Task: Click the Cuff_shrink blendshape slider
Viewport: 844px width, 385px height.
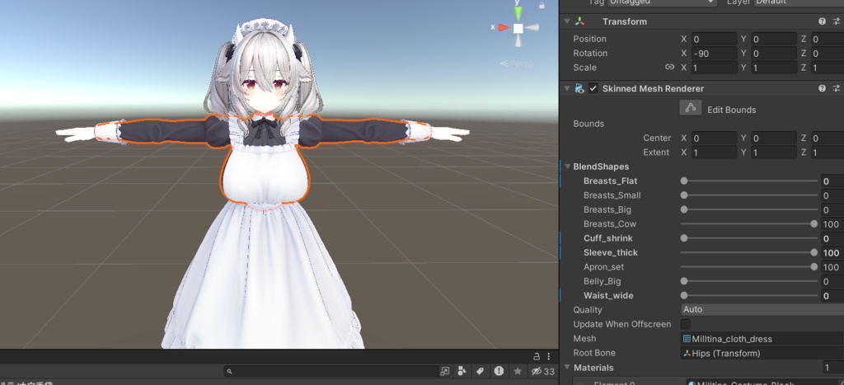Action: 748,238
